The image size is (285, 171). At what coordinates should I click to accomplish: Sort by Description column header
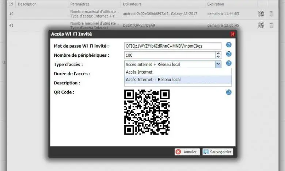click(42, 4)
